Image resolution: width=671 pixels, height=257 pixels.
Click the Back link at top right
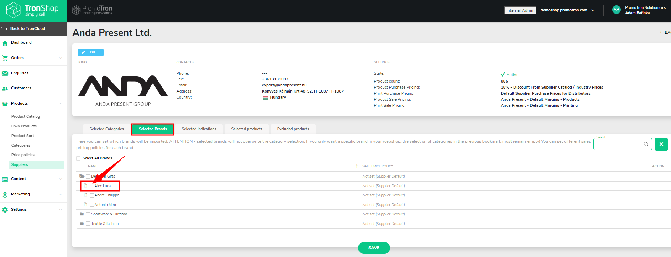[665, 32]
